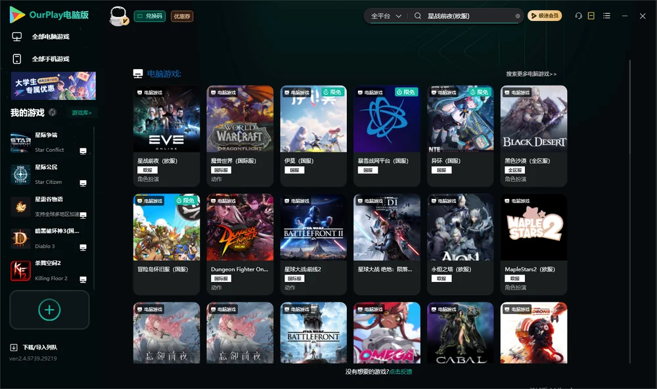Click the 全区服 tag under 黑色沙漠

515,170
